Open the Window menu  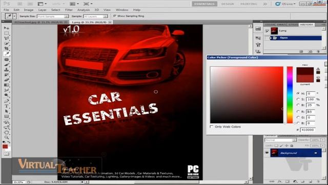tap(122, 10)
